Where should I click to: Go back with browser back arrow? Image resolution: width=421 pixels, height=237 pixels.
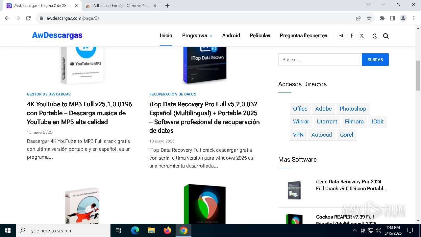[x=7, y=18]
